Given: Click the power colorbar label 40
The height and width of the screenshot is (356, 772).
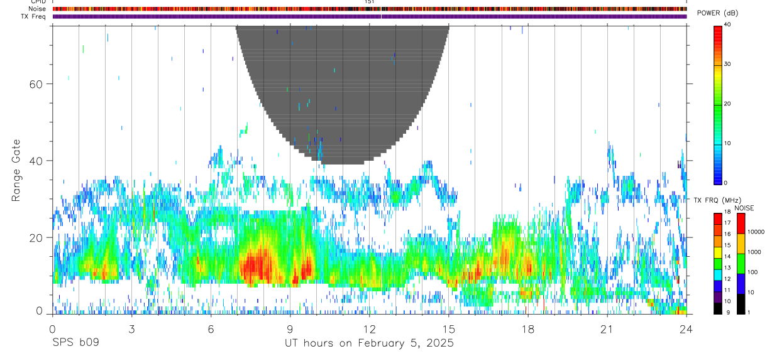Looking at the screenshot, I should 726,24.
